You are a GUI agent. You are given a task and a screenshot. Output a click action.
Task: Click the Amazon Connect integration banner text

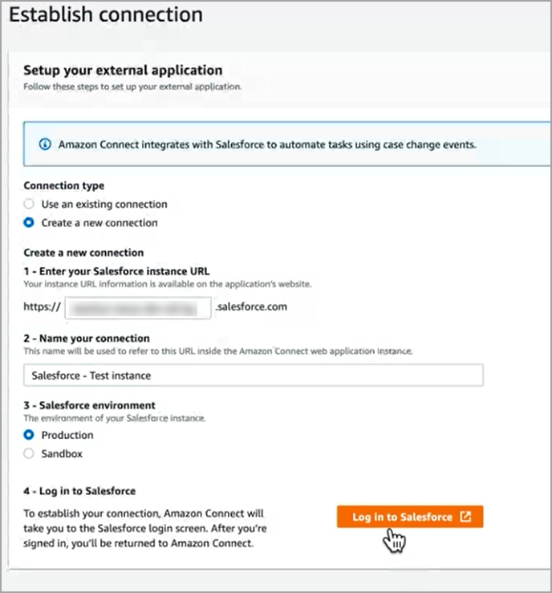coord(269,145)
